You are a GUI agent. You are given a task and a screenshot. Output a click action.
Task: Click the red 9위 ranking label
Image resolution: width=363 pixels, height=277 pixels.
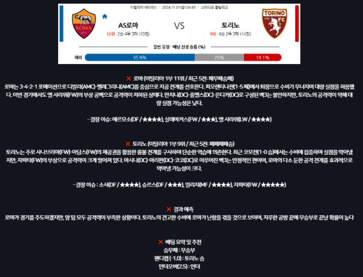point(213,34)
